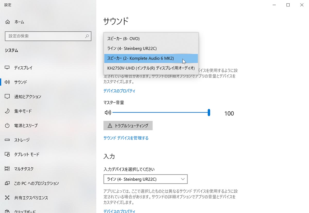Return to the ホーム settings page

[20, 22]
